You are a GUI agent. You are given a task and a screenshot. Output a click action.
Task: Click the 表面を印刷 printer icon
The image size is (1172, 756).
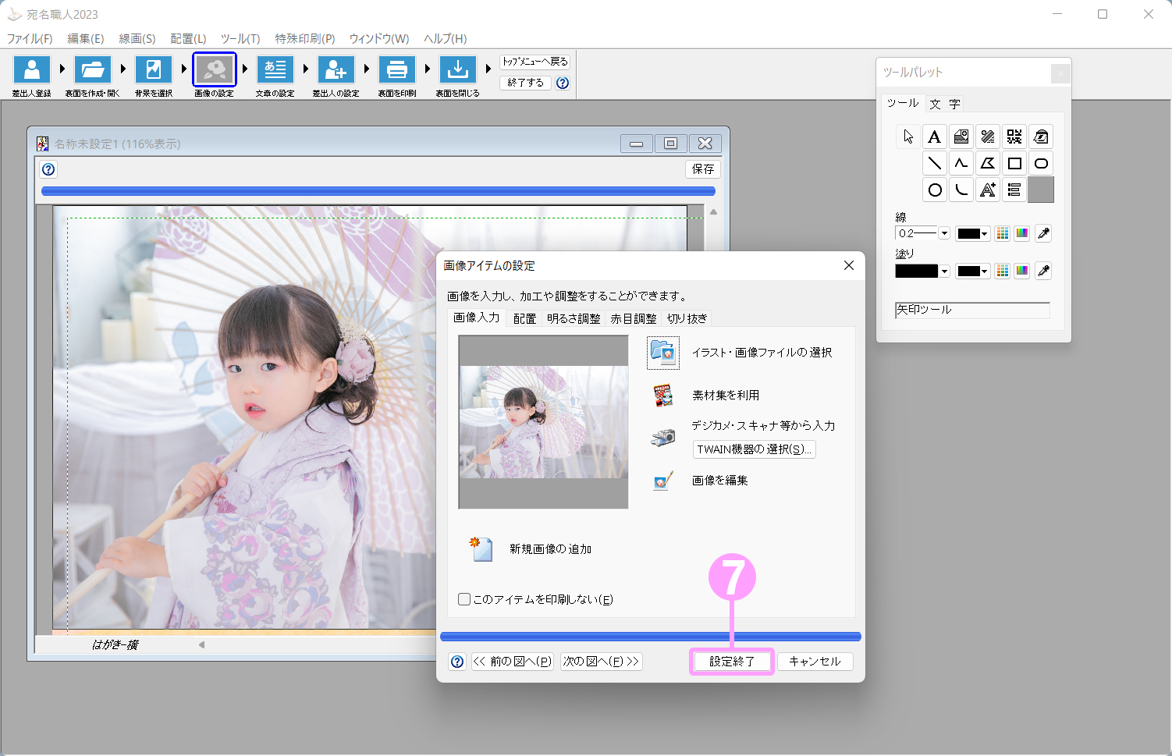[396, 70]
